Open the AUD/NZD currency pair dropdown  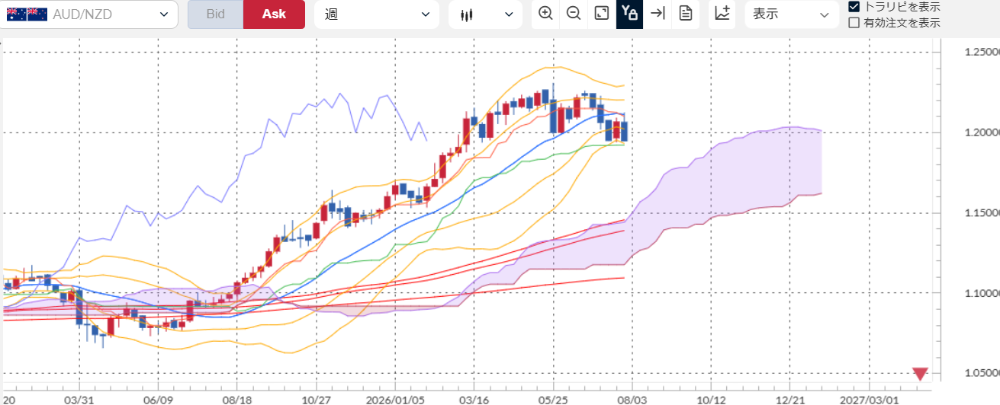89,14
